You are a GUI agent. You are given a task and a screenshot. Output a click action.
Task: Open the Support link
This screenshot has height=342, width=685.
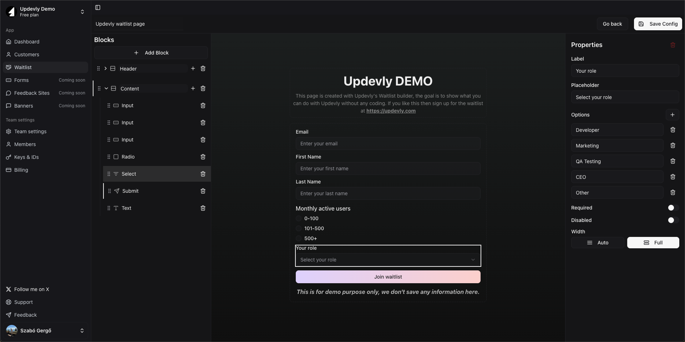pyautogui.click(x=45, y=302)
